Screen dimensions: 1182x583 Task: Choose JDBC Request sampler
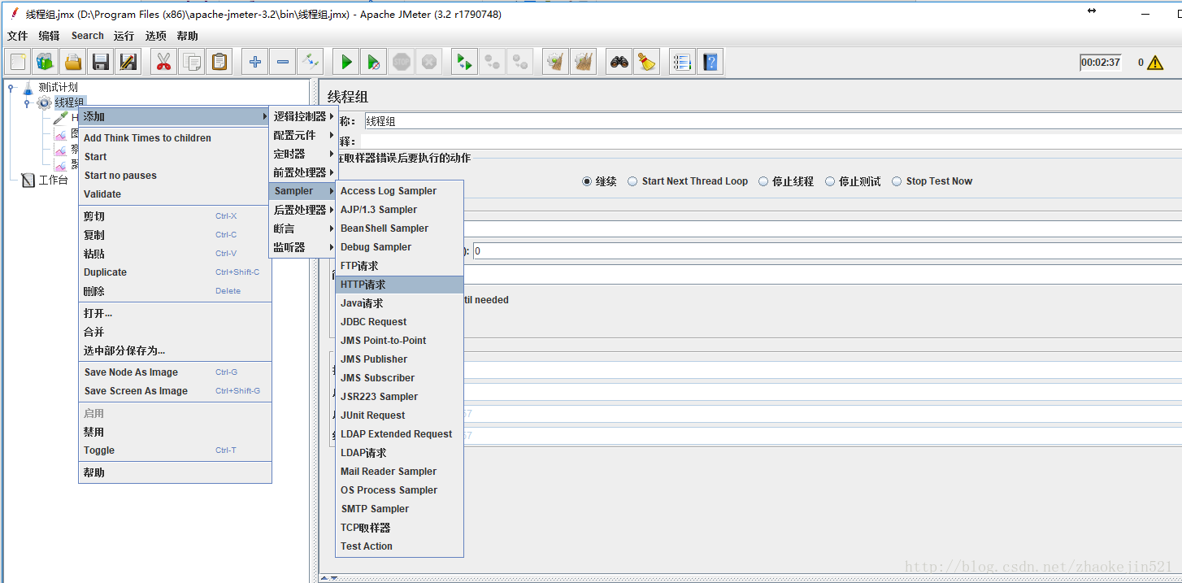[x=399, y=322]
